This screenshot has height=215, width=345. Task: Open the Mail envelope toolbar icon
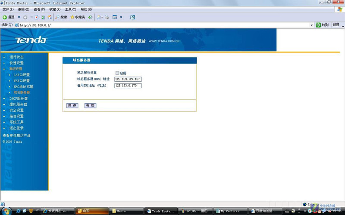coord(99,17)
